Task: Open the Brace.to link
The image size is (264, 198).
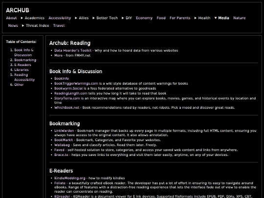Action: (61, 154)
